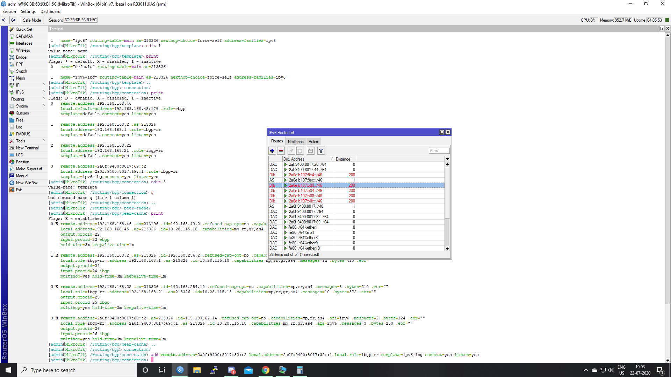Image resolution: width=671 pixels, height=377 pixels.
Task: Expand the Tools submenu in sidebar
Action: coord(27,141)
